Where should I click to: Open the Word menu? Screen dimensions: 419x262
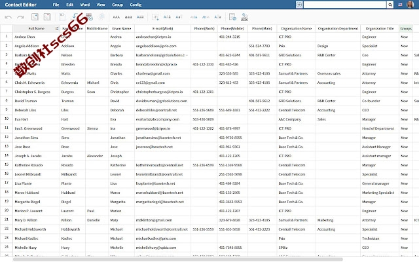pyautogui.click(x=85, y=5)
